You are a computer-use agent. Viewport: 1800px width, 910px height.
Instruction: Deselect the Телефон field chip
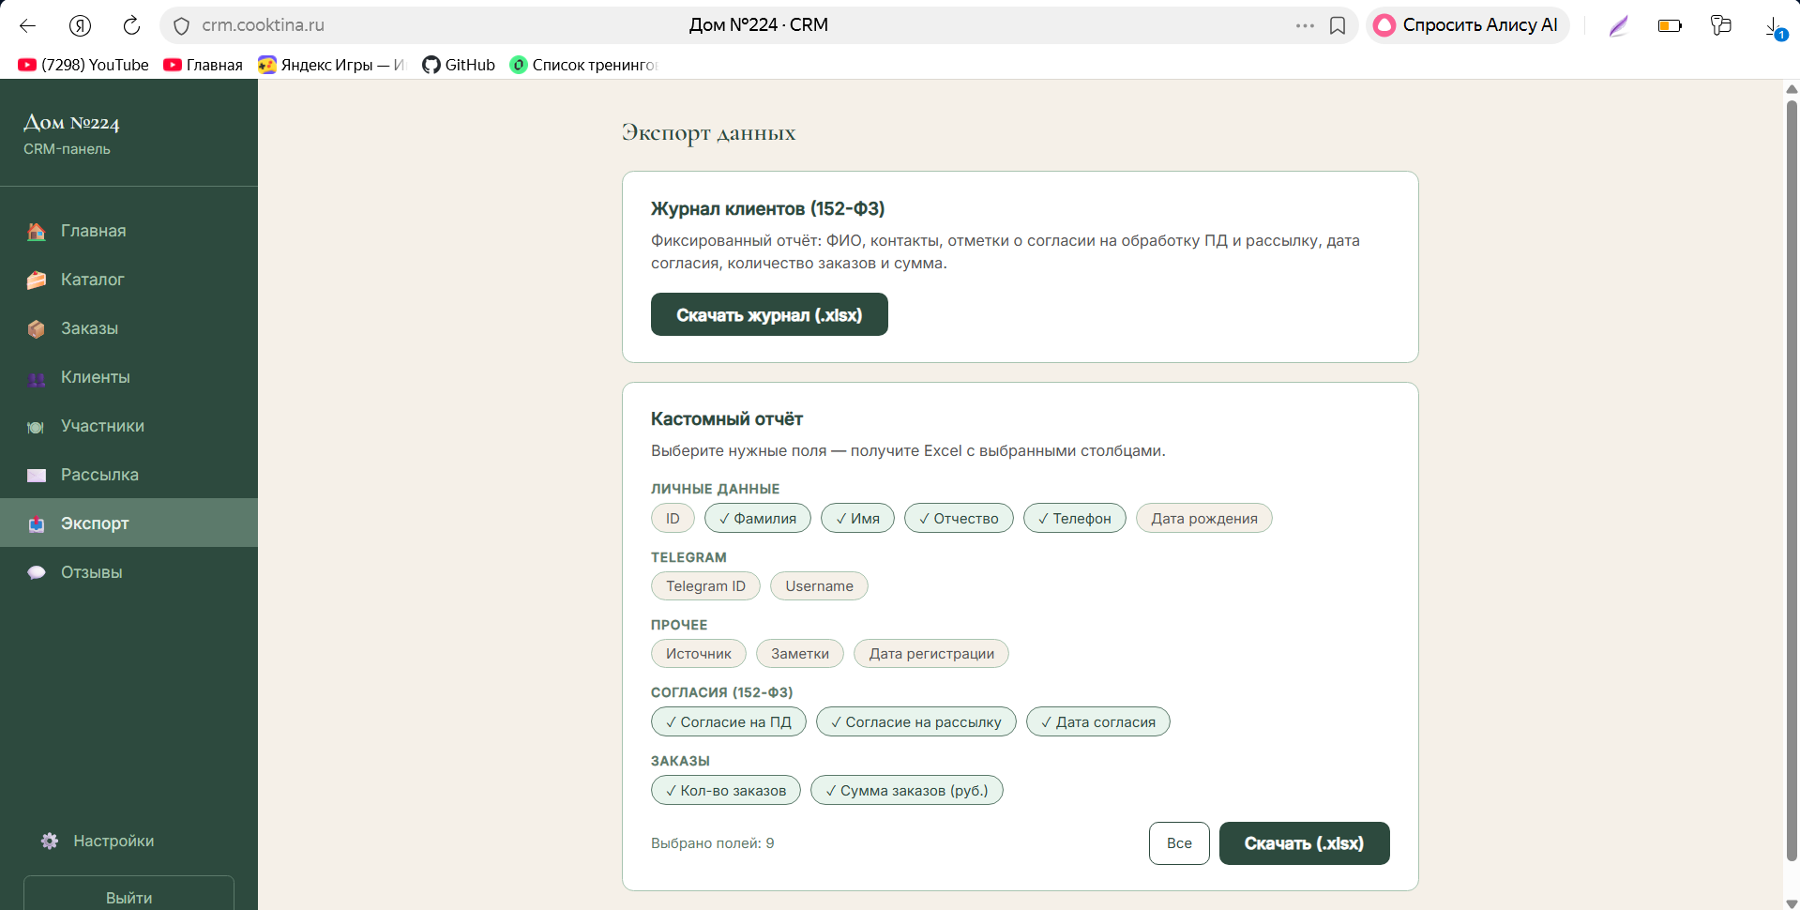(1074, 519)
